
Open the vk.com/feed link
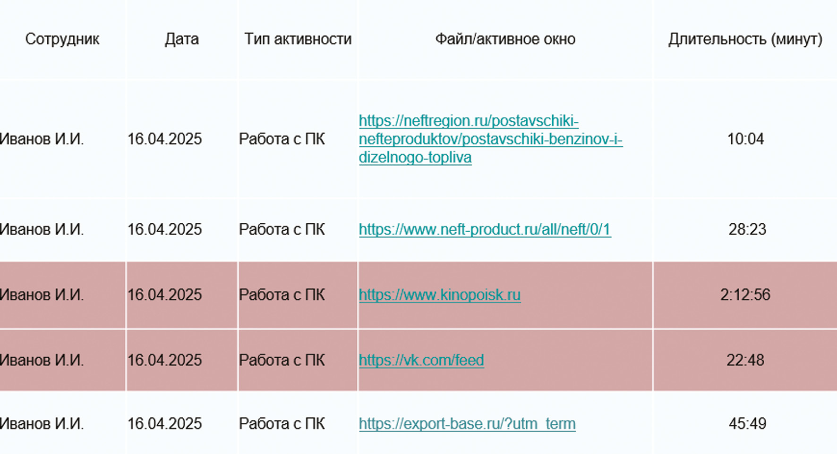pyautogui.click(x=421, y=361)
